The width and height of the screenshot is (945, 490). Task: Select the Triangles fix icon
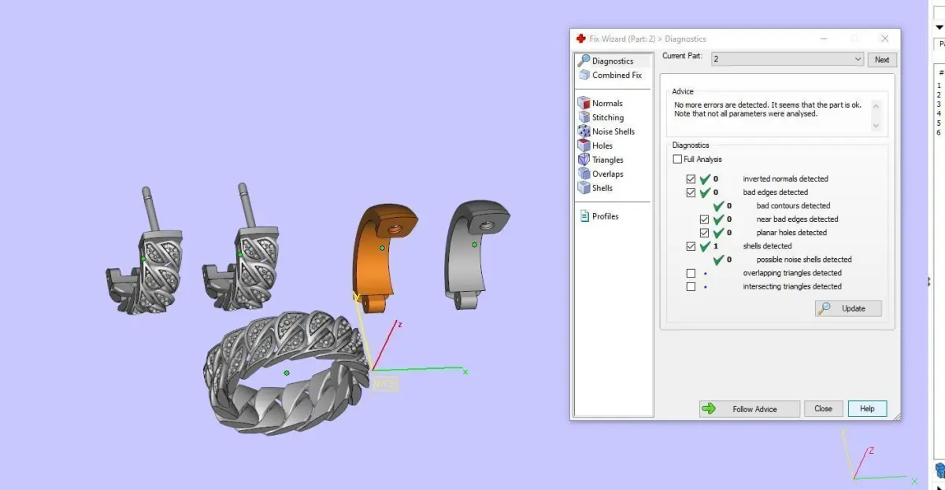[x=584, y=160]
